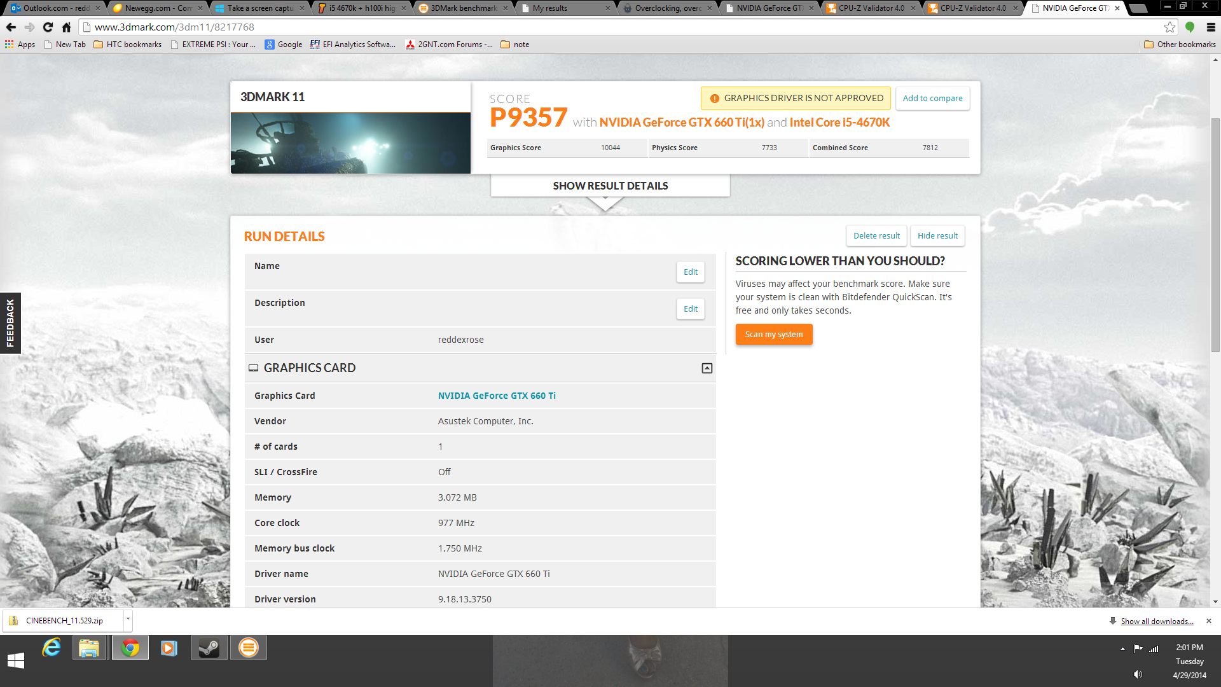Viewport: 1221px width, 687px height.
Task: Open EFI Analytics Software bookmark
Action: 353,45
